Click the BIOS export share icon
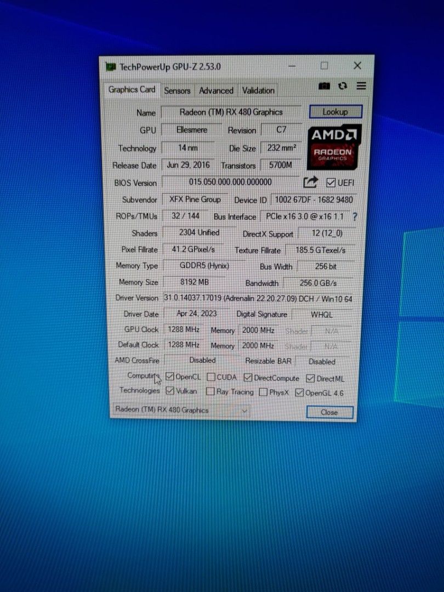This screenshot has height=592, width=444. pos(310,183)
